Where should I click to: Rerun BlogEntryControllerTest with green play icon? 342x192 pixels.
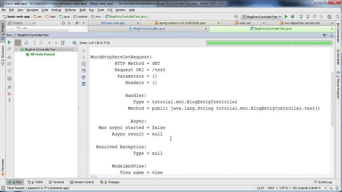click(9, 42)
